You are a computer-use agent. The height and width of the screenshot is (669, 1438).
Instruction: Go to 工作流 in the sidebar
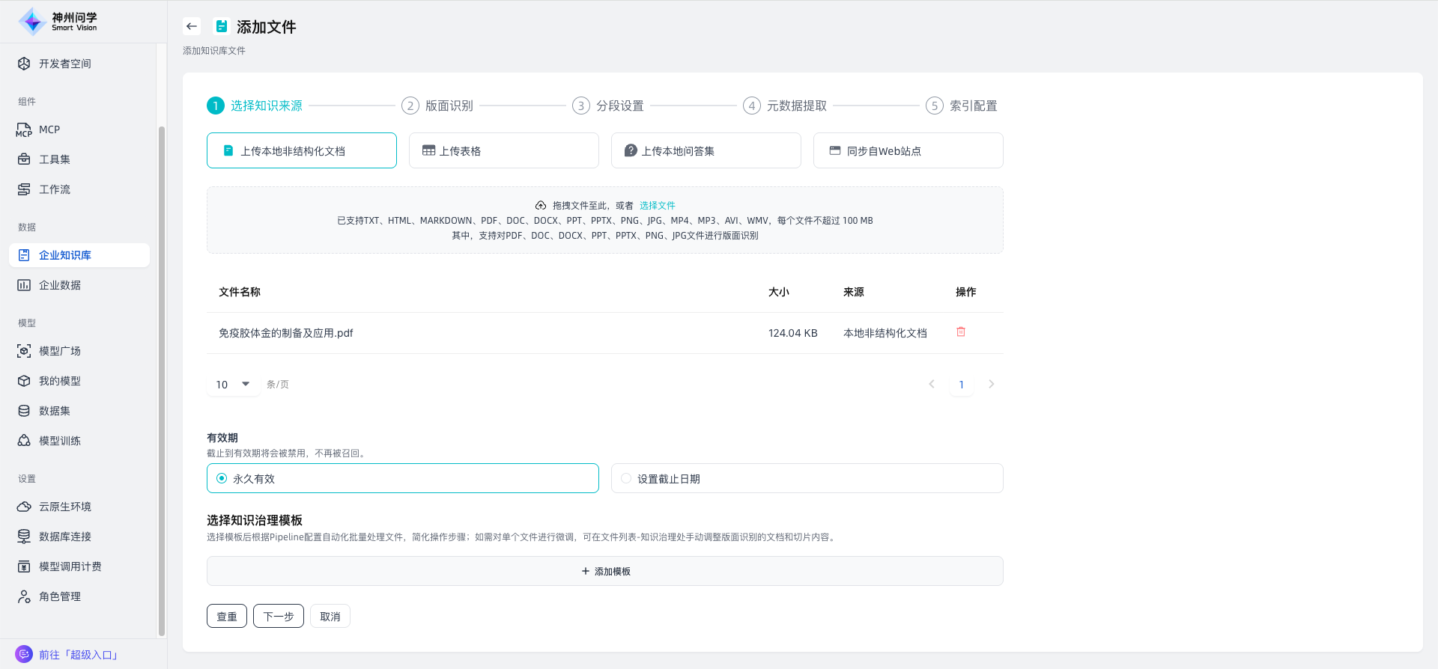tap(54, 189)
